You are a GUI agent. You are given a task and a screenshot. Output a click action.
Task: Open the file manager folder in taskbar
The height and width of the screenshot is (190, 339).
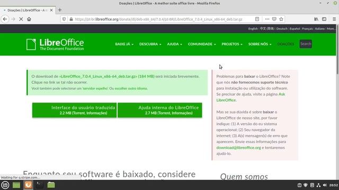(x=51, y=185)
